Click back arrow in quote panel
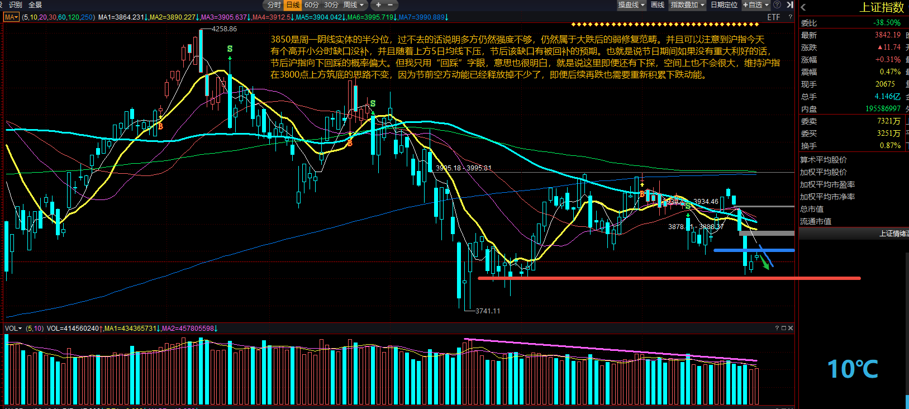This screenshot has width=909, height=409. pos(803,7)
